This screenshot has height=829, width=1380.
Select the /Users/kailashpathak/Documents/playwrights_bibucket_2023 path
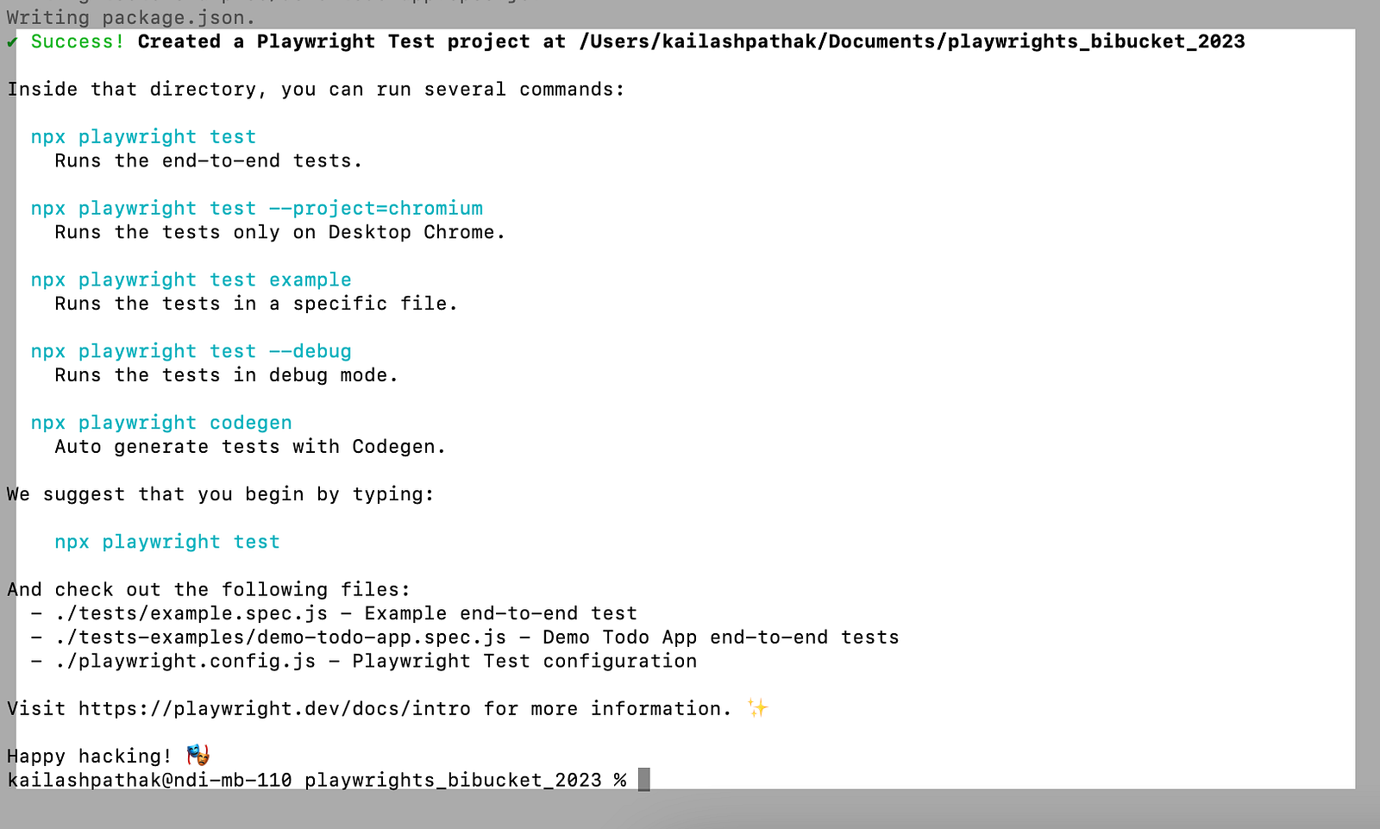(x=913, y=41)
